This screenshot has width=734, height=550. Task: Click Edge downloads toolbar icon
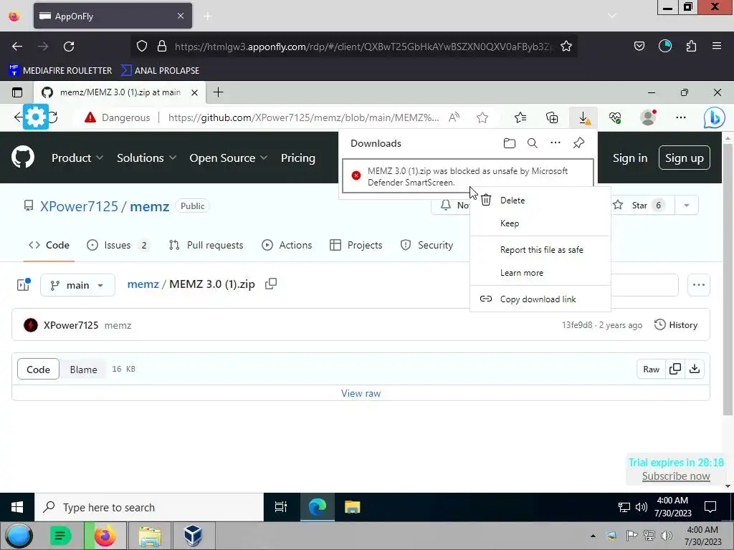coord(583,118)
